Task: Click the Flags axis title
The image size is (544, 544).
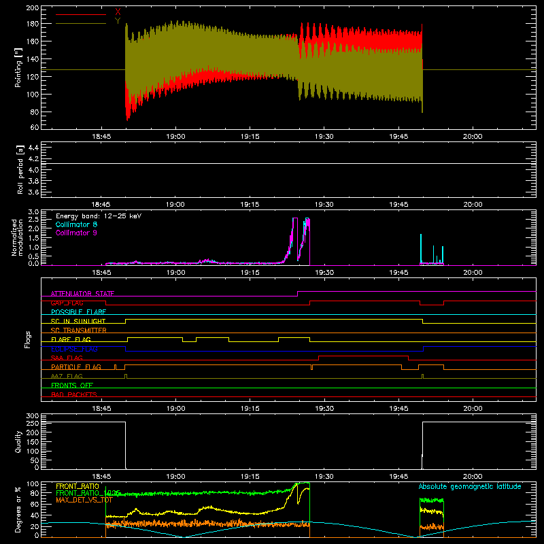Action: pyautogui.click(x=28, y=339)
